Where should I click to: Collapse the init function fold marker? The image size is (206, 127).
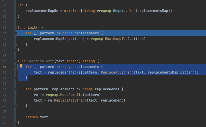16,27
